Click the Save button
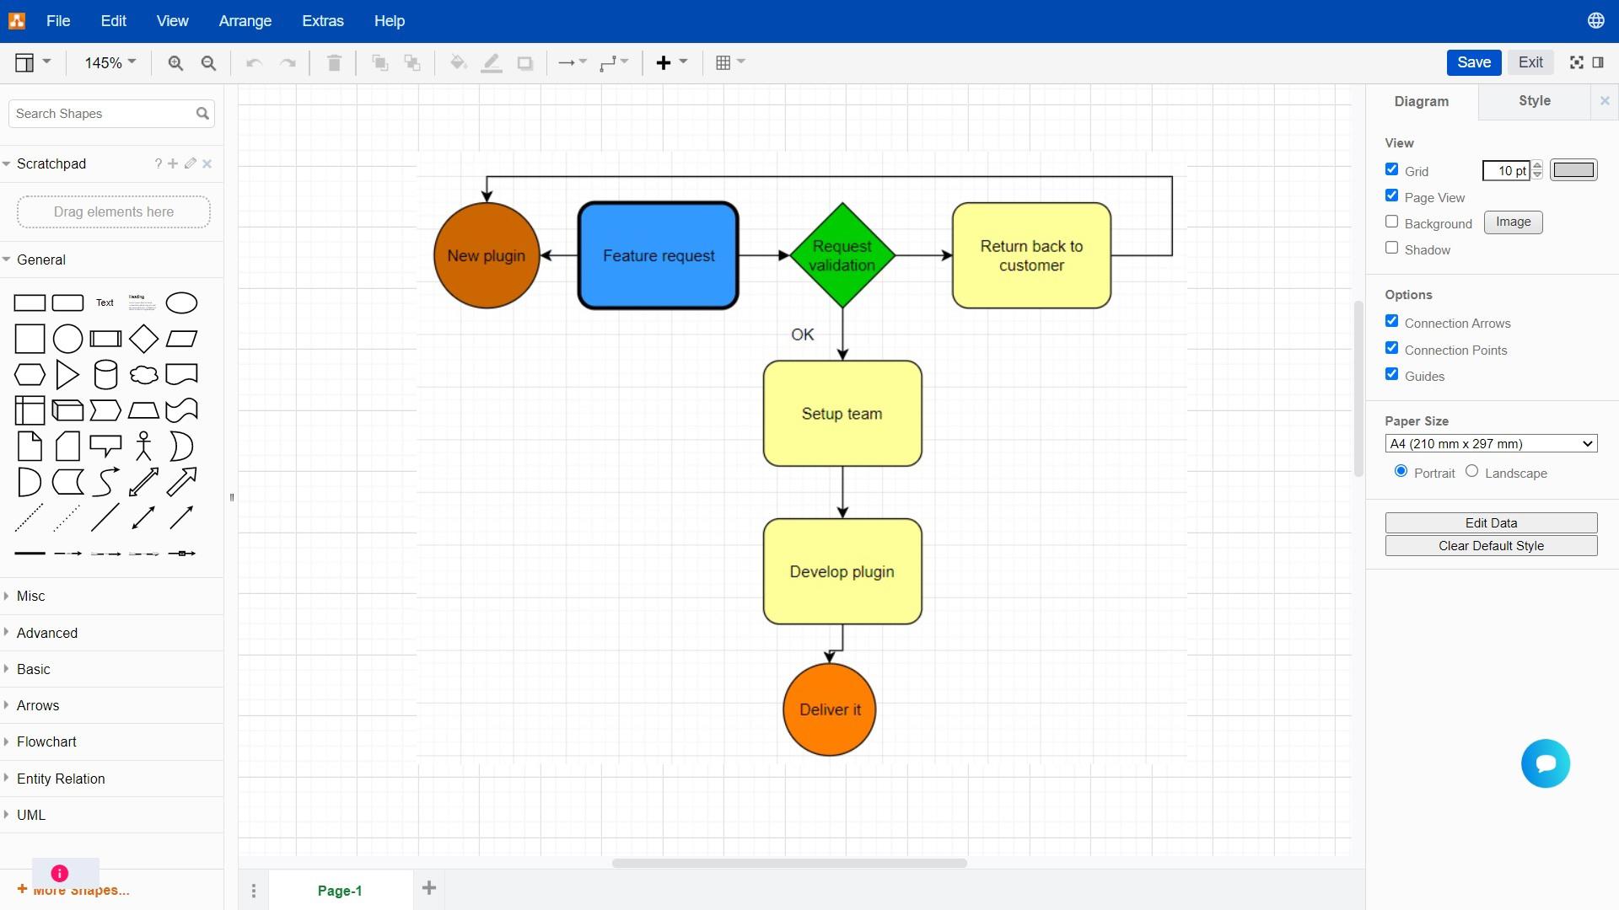The width and height of the screenshot is (1619, 910). point(1473,62)
